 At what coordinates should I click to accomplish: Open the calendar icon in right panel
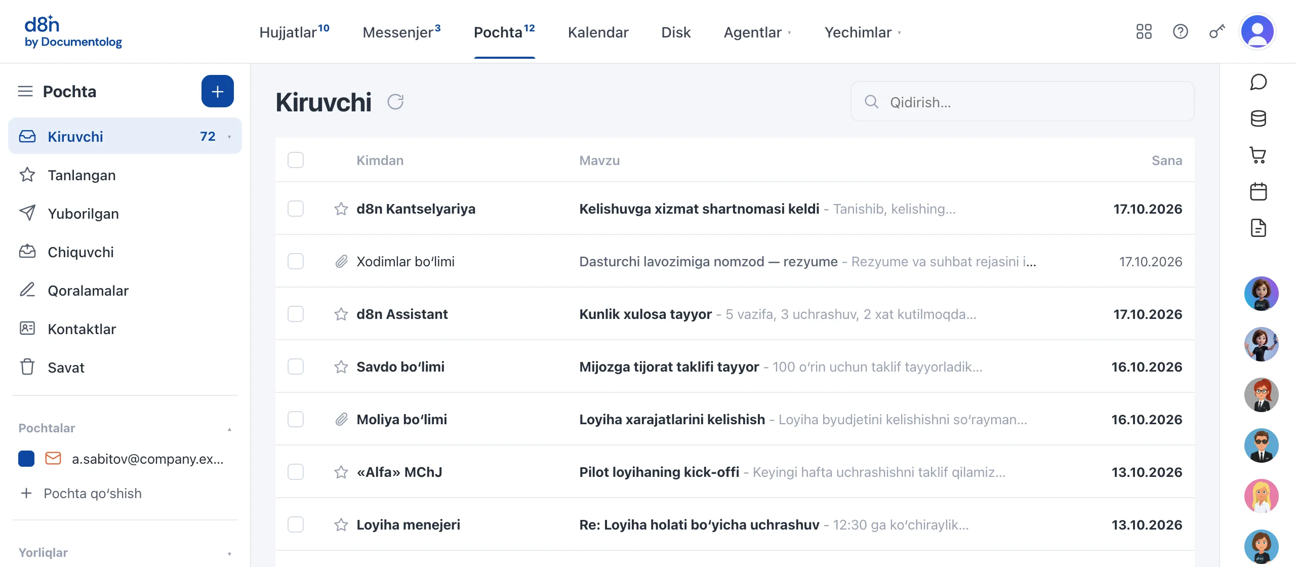tap(1258, 191)
